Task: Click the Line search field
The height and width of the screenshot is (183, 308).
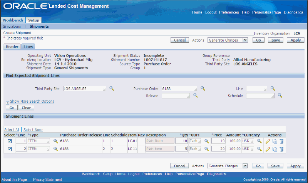Action: click(x=256, y=89)
